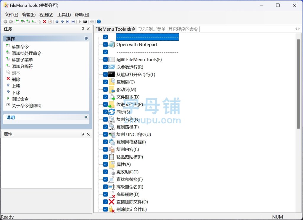This screenshot has width=303, height=220.
Task: Disable the 复制 UNC 路径(U) checkbox
Action: pos(105,134)
